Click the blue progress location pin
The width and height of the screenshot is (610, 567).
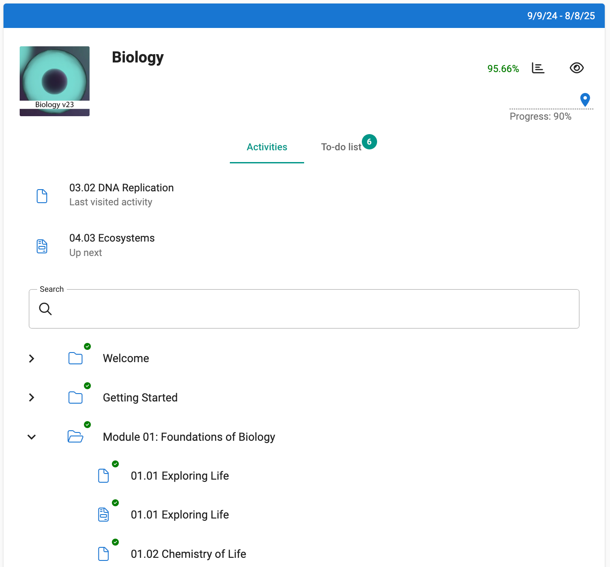click(x=585, y=100)
